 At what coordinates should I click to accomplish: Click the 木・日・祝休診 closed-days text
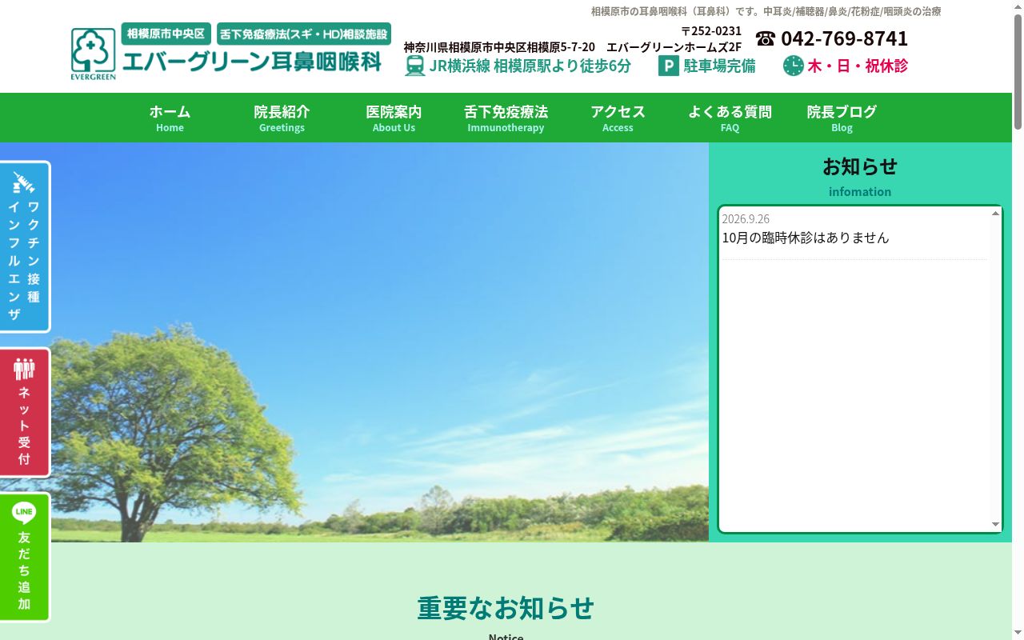[858, 66]
